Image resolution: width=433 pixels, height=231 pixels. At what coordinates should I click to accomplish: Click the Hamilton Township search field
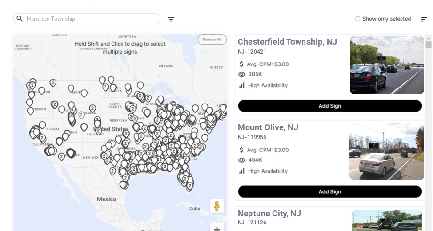92,19
